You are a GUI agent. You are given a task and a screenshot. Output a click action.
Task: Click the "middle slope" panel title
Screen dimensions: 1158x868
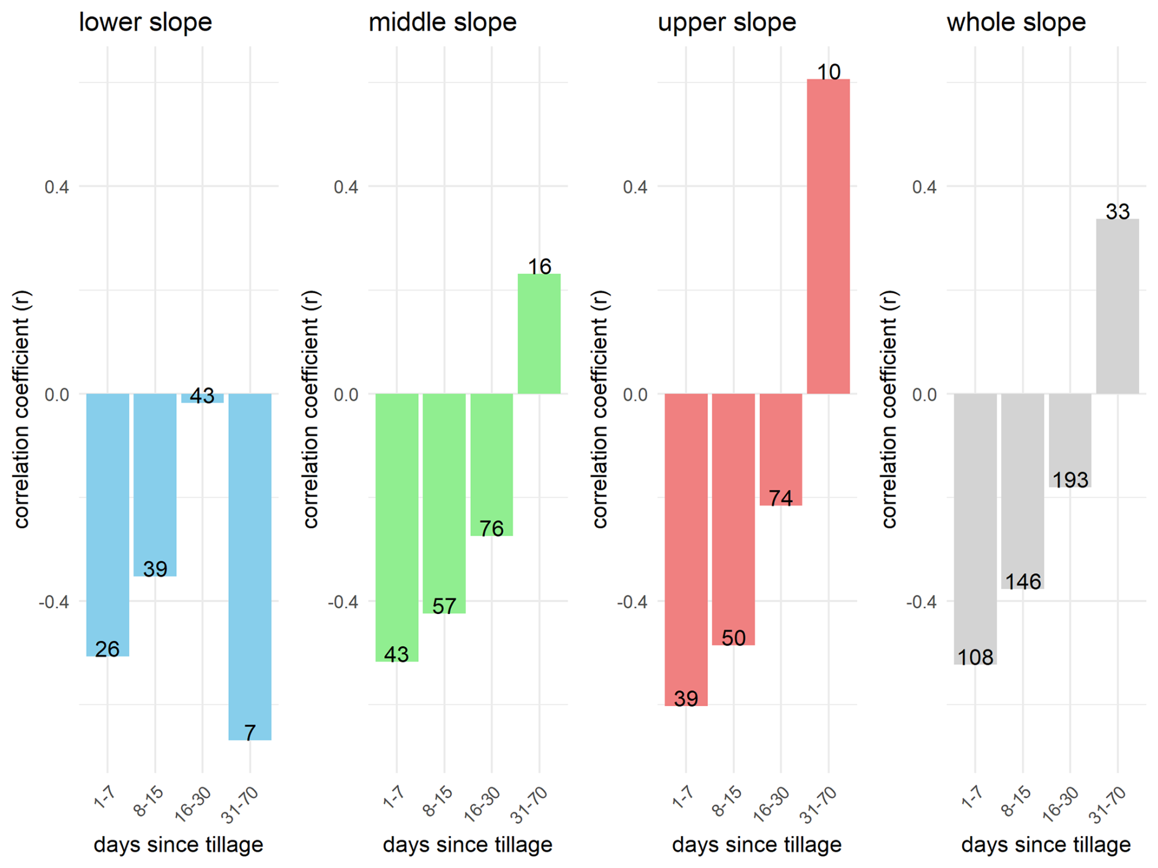[x=442, y=23]
